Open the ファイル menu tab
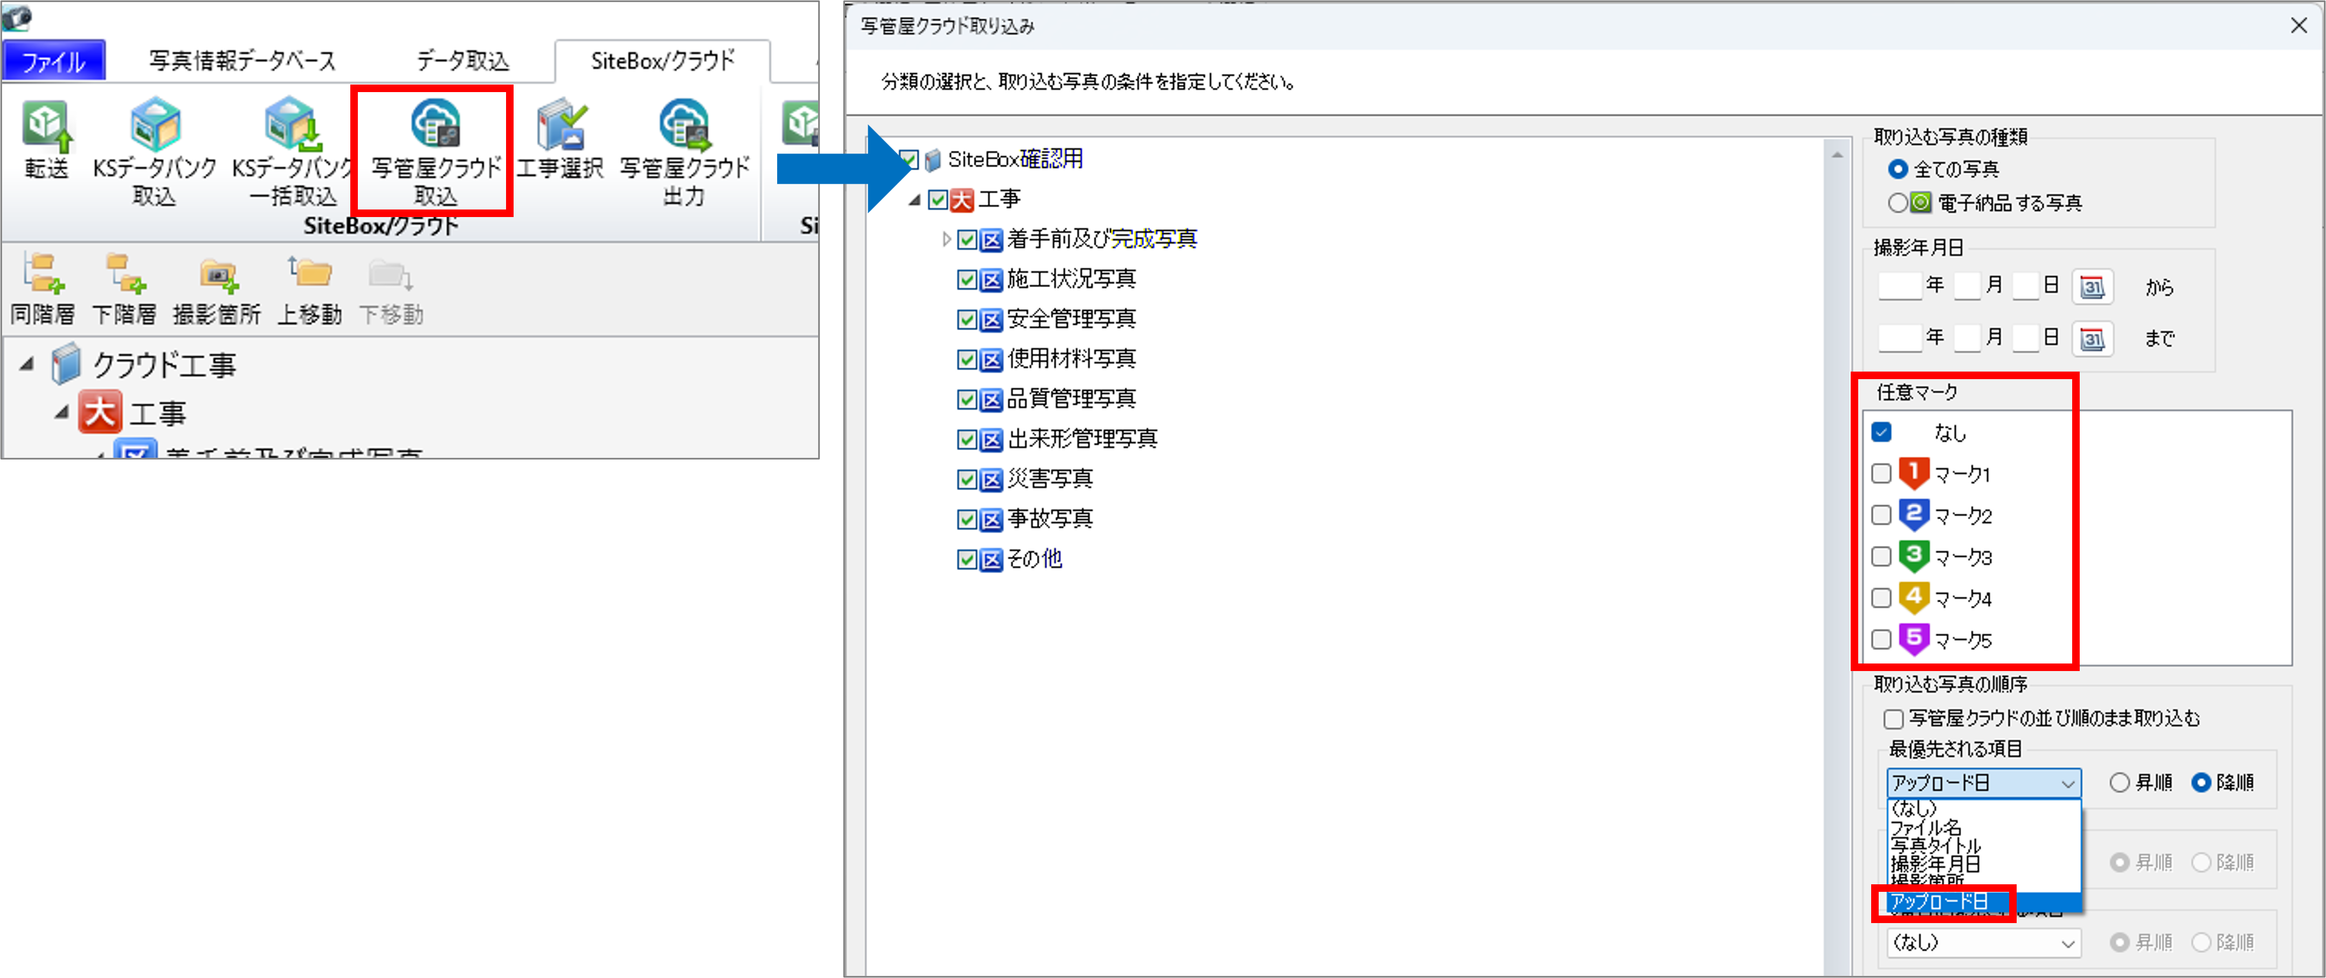The height and width of the screenshot is (978, 2326). [53, 61]
